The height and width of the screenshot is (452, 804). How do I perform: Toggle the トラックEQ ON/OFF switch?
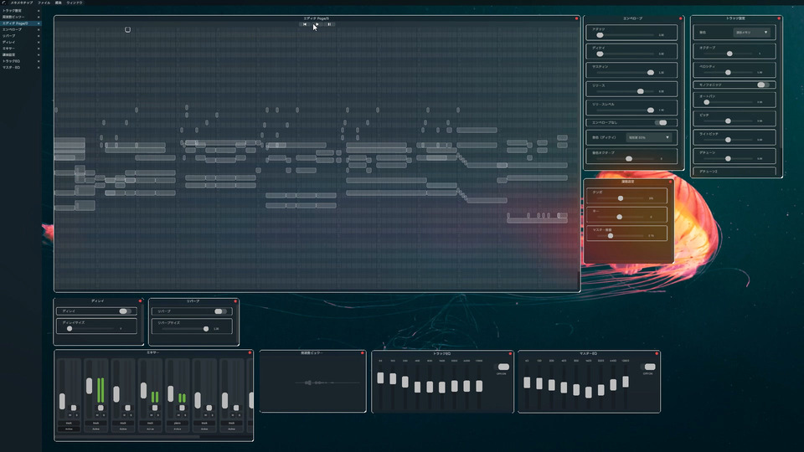point(503,367)
